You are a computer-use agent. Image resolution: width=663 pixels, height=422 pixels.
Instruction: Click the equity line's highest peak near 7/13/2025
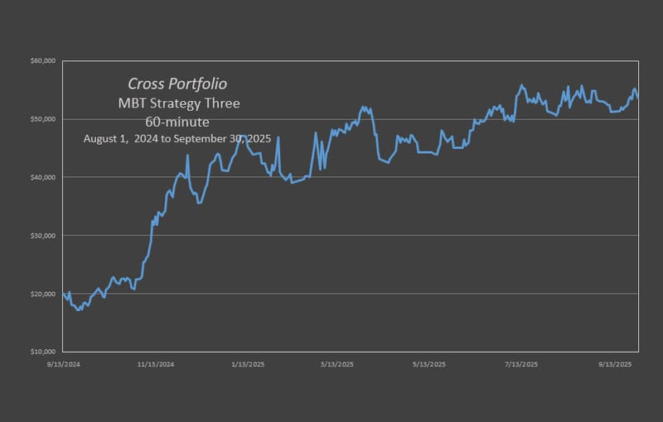click(x=521, y=85)
